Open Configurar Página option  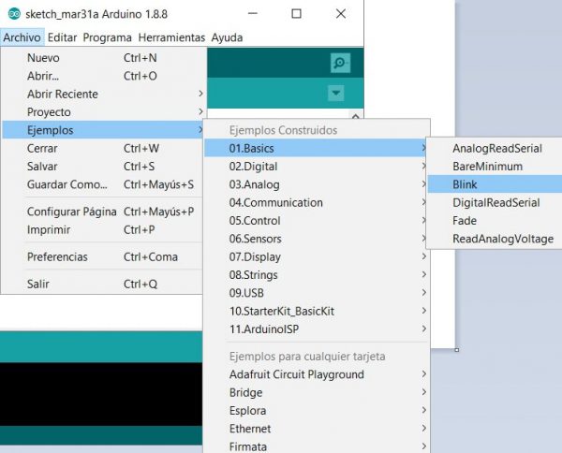[104, 212]
